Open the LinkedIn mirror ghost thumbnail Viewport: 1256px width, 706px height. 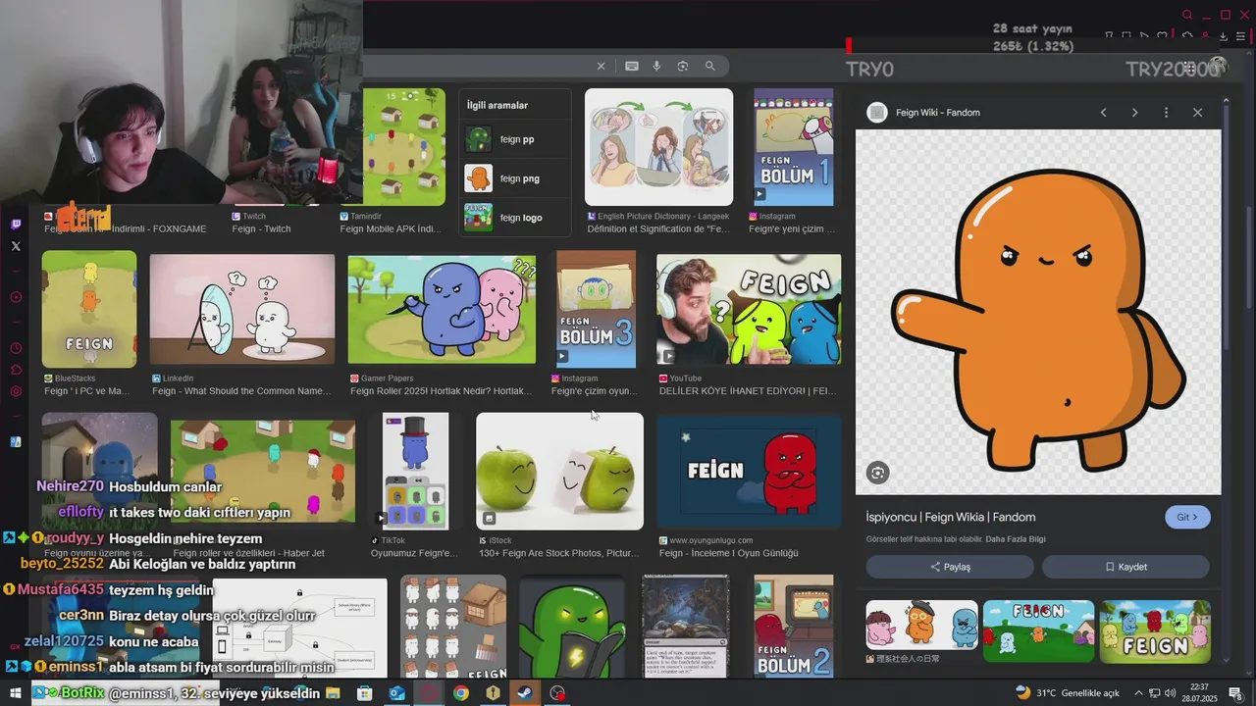pyautogui.click(x=242, y=310)
